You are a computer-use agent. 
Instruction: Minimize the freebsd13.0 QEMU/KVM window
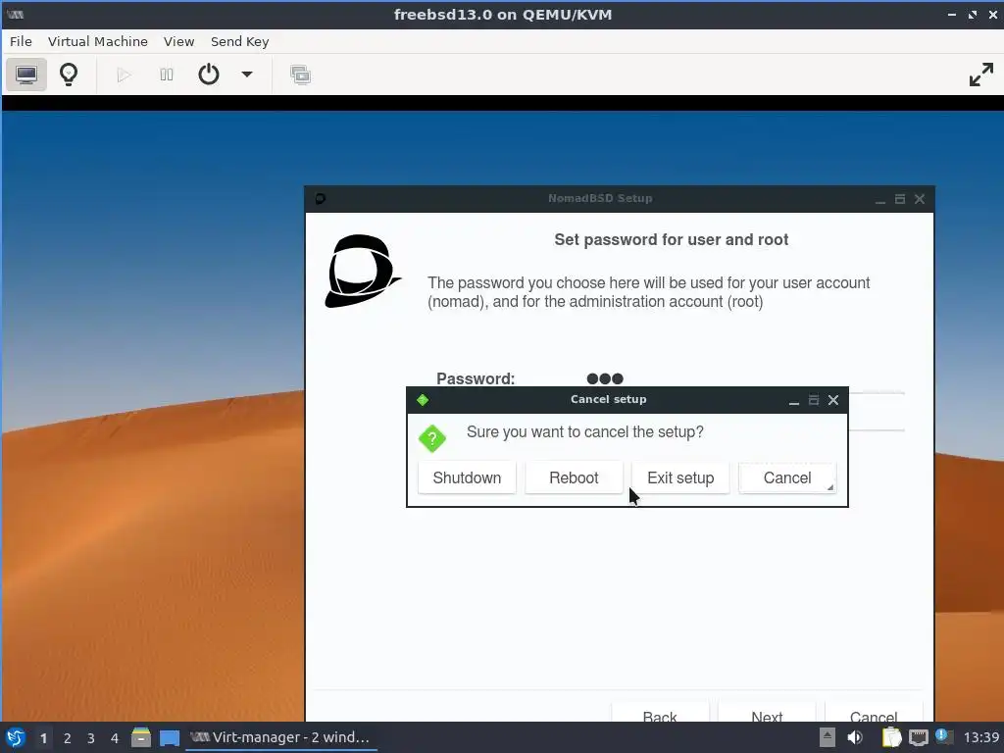click(952, 15)
